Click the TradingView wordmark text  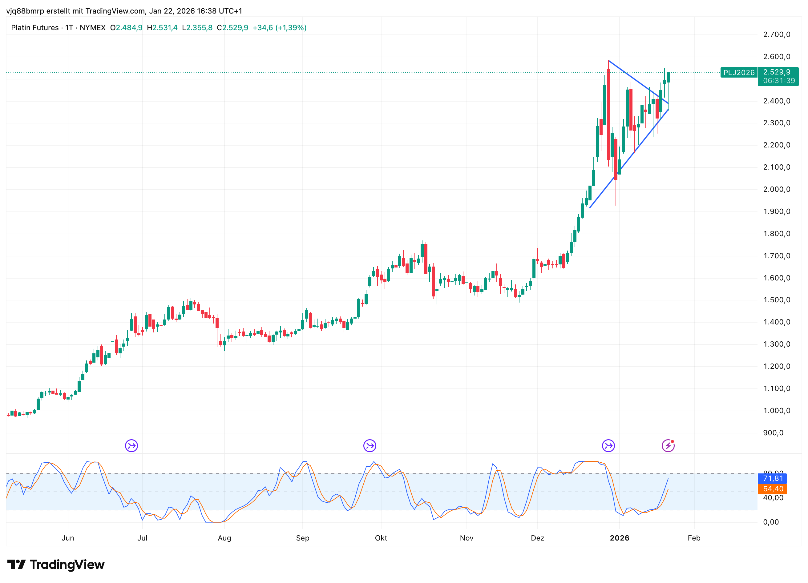point(67,565)
